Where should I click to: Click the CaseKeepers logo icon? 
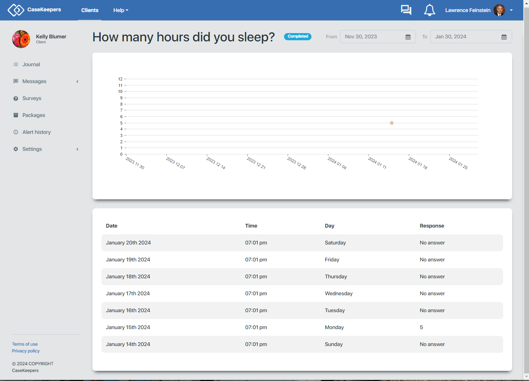tap(16, 10)
